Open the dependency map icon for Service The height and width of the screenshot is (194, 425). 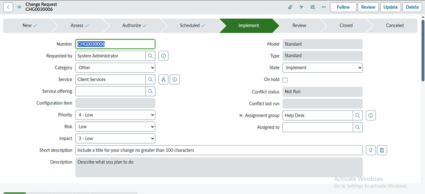click(x=163, y=80)
